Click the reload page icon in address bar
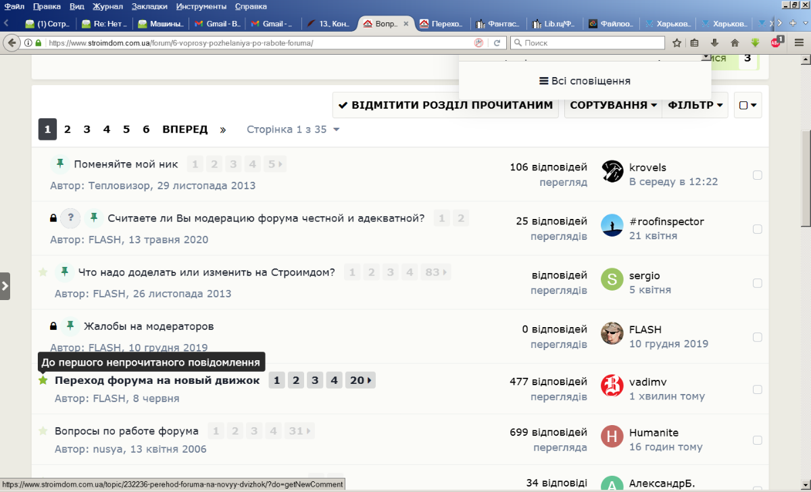 pyautogui.click(x=497, y=43)
